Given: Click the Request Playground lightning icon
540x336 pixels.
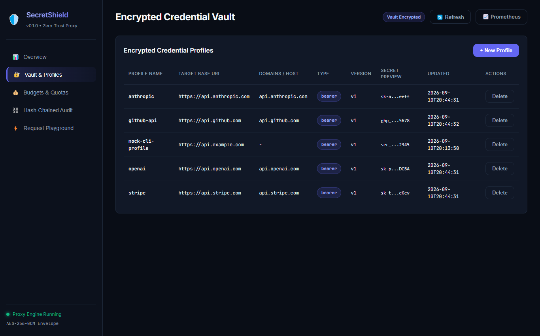Looking at the screenshot, I should [16, 128].
